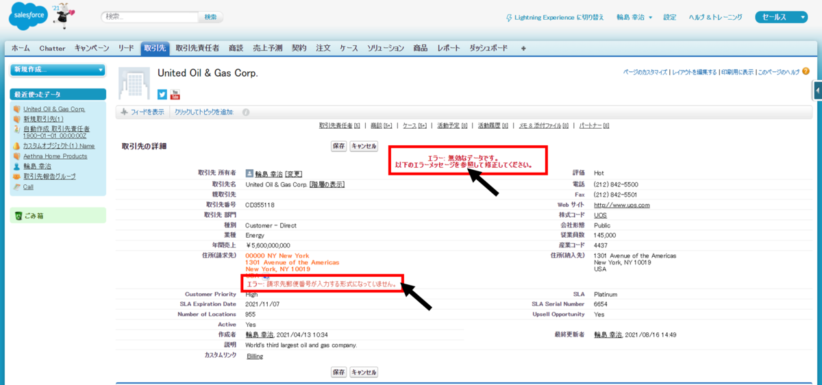Click the 保存 button below the Billing link
Image resolution: width=822 pixels, height=385 pixels.
coord(338,372)
